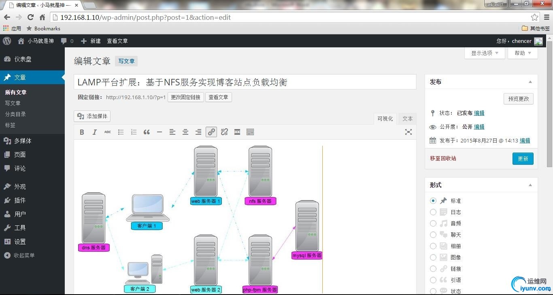Open the 仪表盘 dashboard menu

point(32,59)
